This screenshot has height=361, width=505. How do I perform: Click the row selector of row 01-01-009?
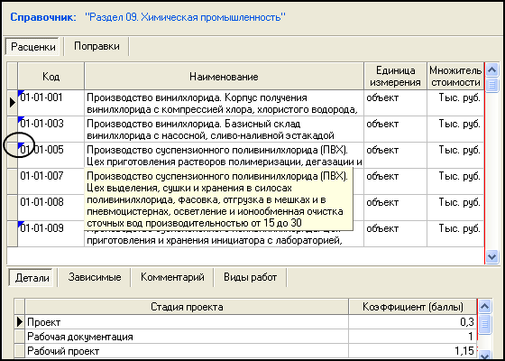click(13, 234)
